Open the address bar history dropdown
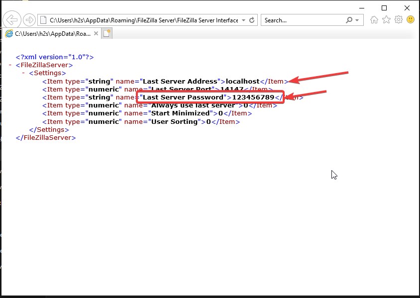 (x=243, y=20)
